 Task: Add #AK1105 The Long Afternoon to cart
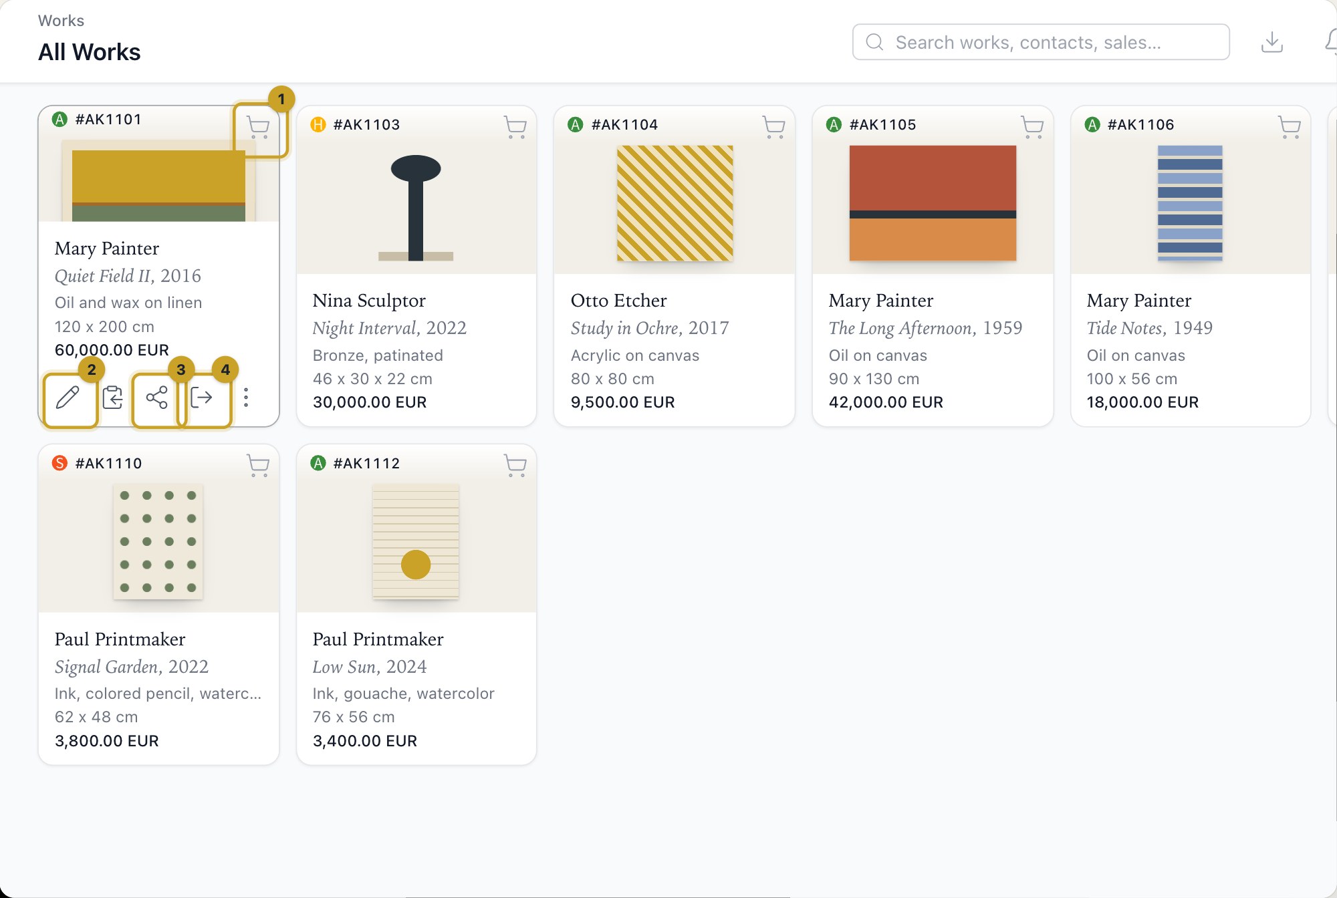point(1031,127)
